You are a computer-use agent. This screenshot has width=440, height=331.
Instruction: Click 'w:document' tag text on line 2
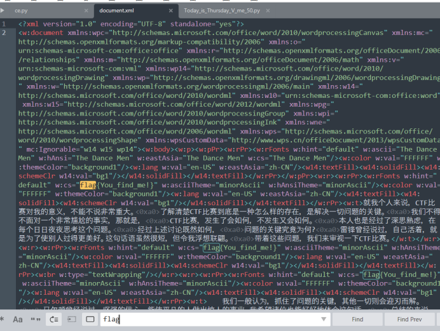click(43, 33)
